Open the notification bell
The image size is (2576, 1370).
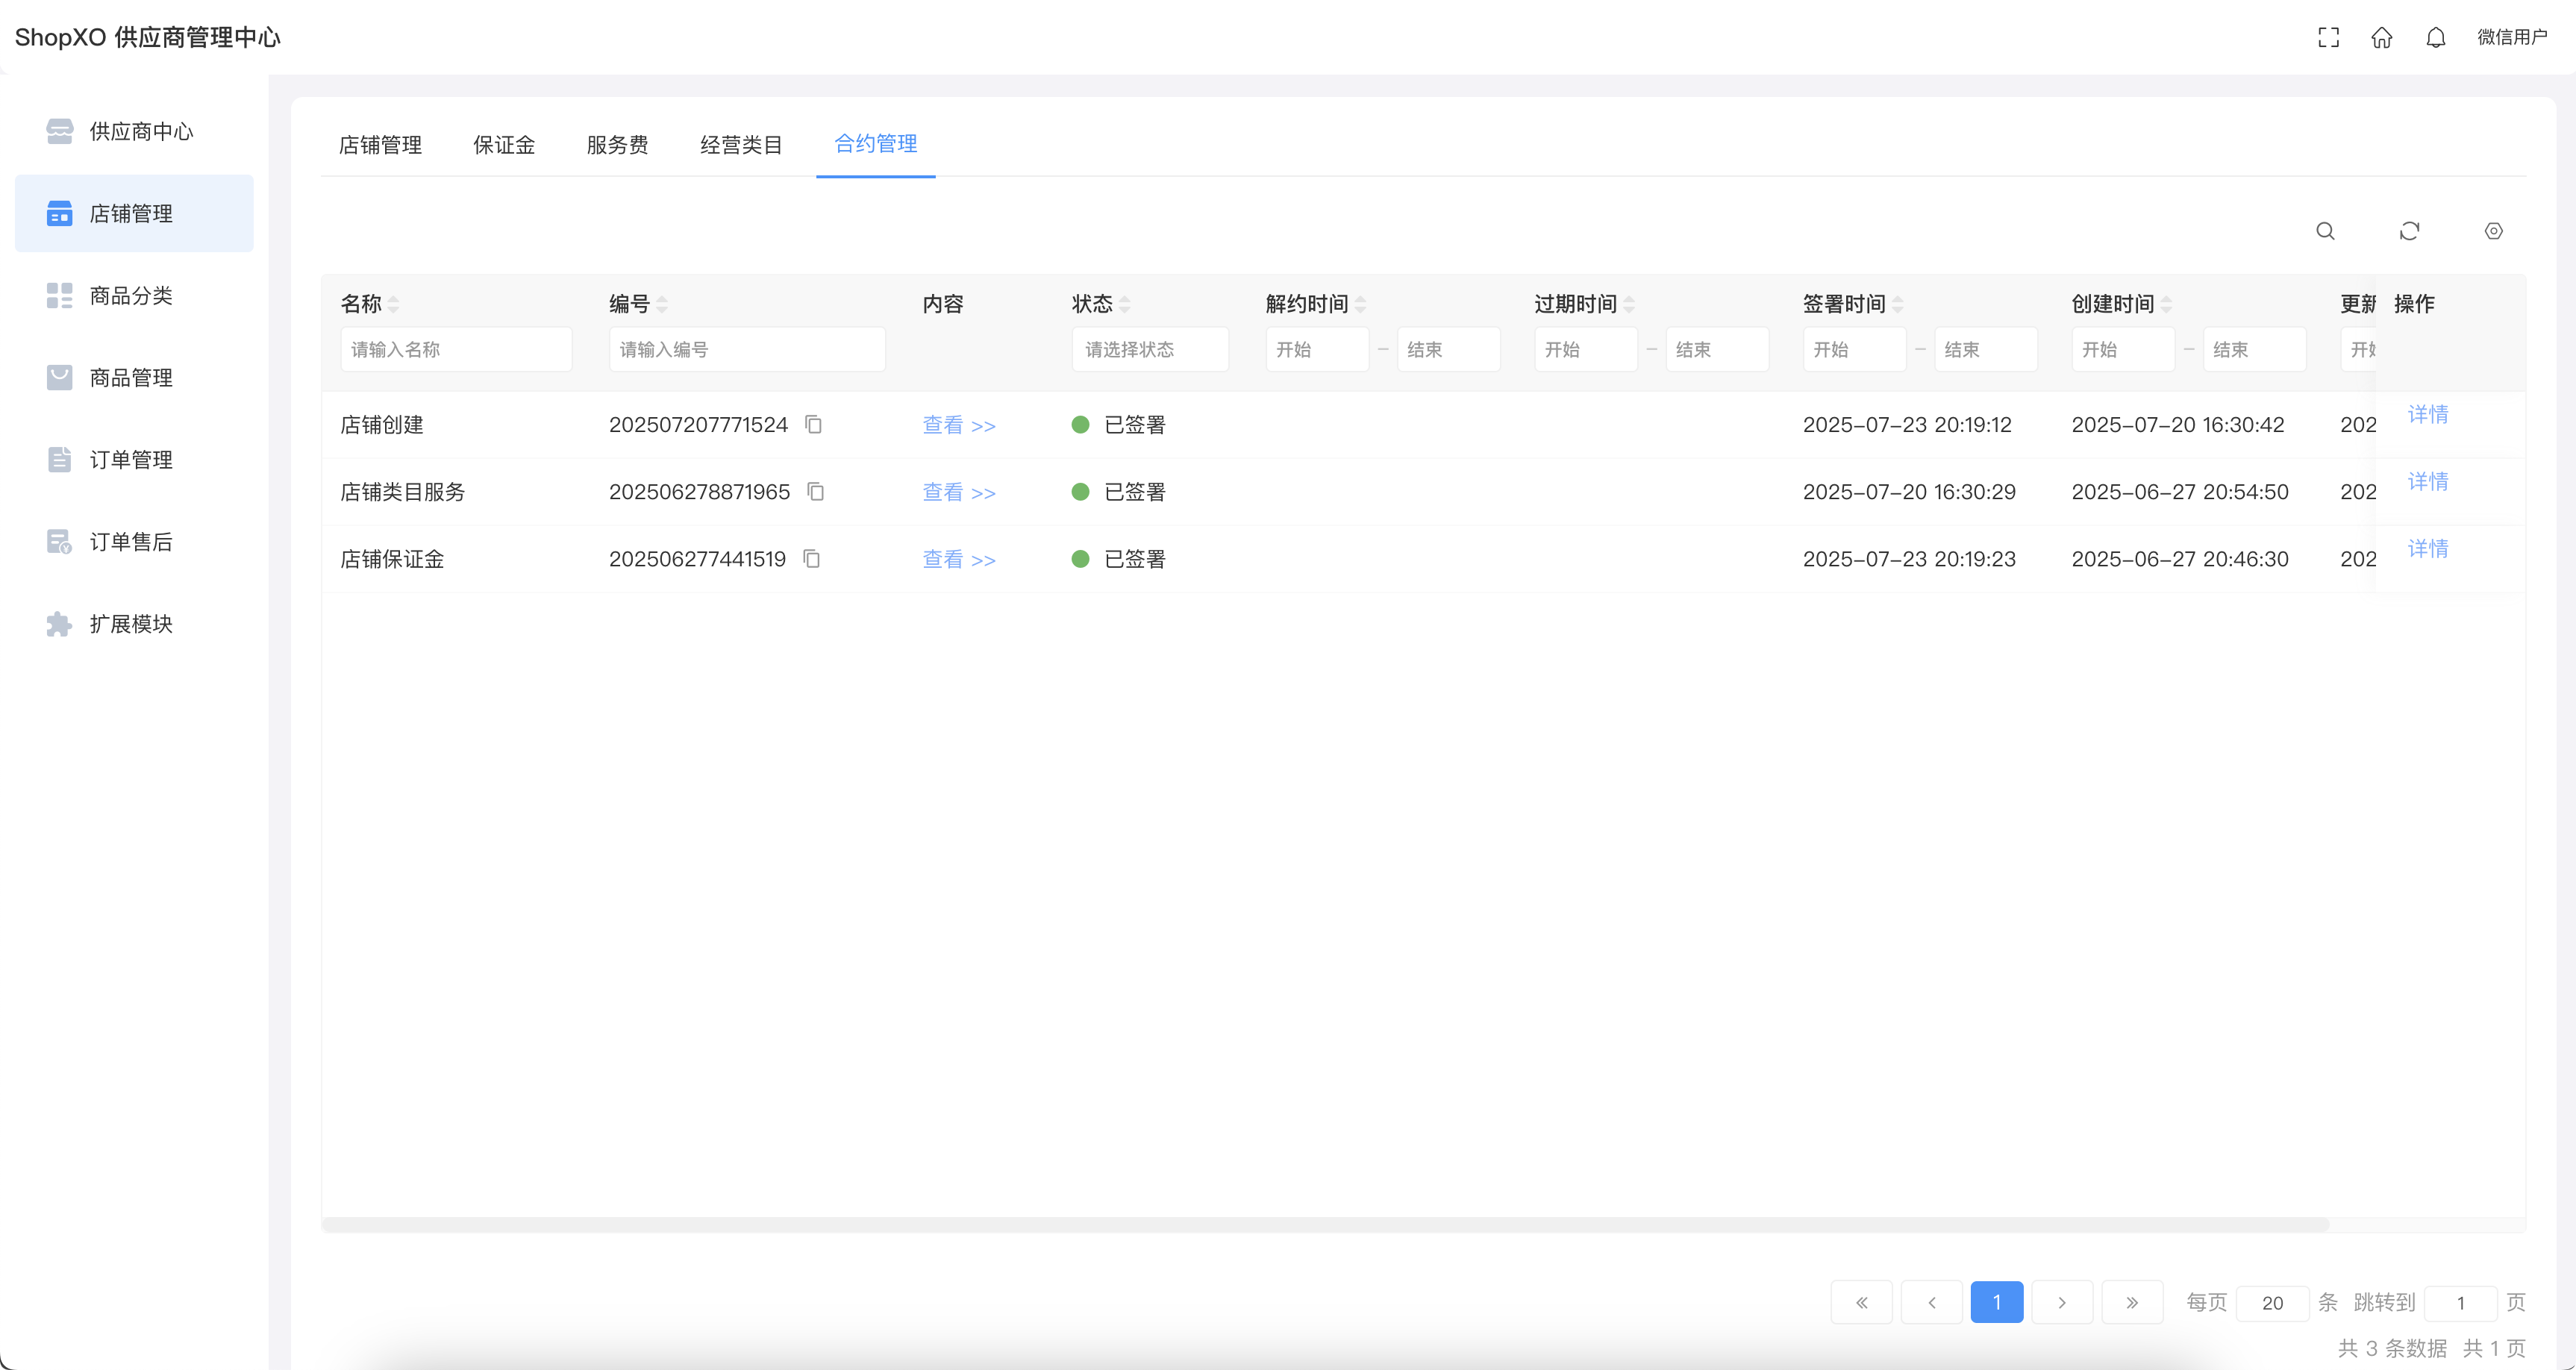[2435, 37]
